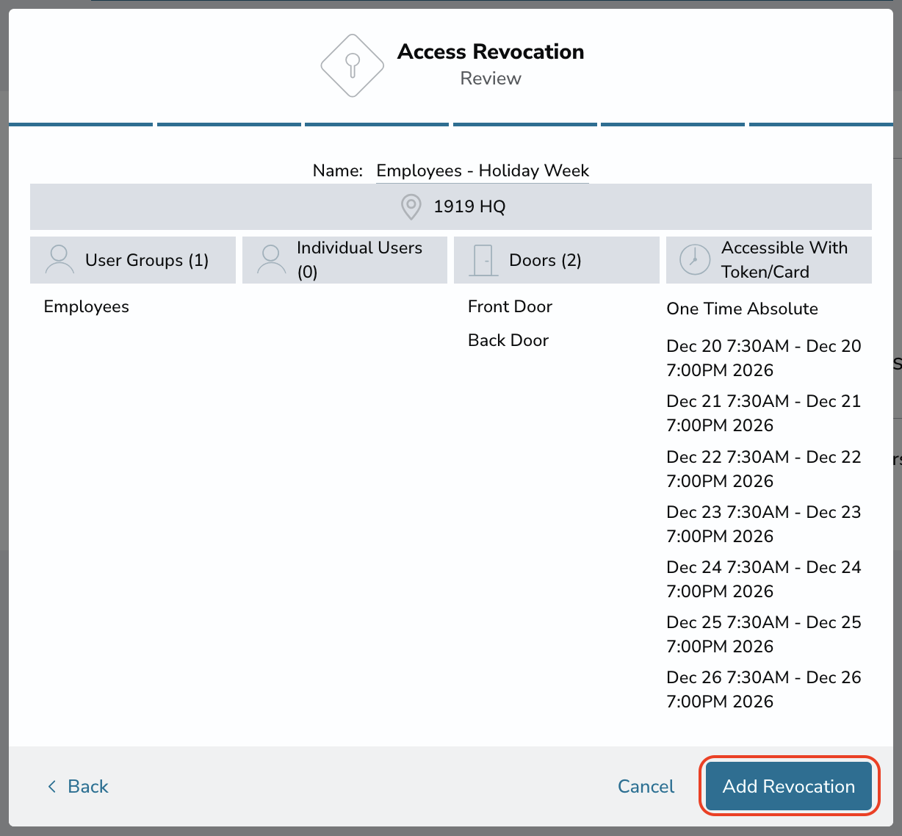Image resolution: width=902 pixels, height=836 pixels.
Task: Go Back to the previous step
Action: pyautogui.click(x=78, y=786)
